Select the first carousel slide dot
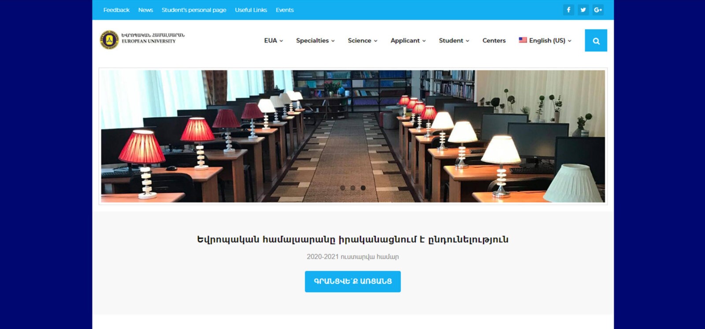 point(342,188)
